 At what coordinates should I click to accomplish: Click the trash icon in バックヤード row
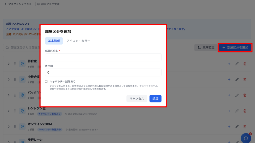point(245,95)
